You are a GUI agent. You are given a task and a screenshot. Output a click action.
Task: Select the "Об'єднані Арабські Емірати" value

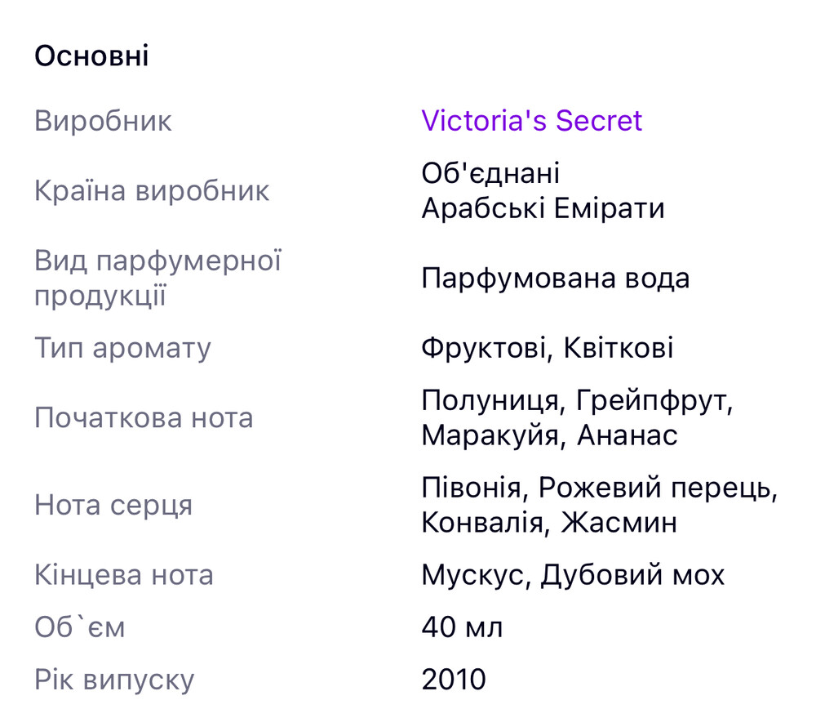[x=543, y=191]
